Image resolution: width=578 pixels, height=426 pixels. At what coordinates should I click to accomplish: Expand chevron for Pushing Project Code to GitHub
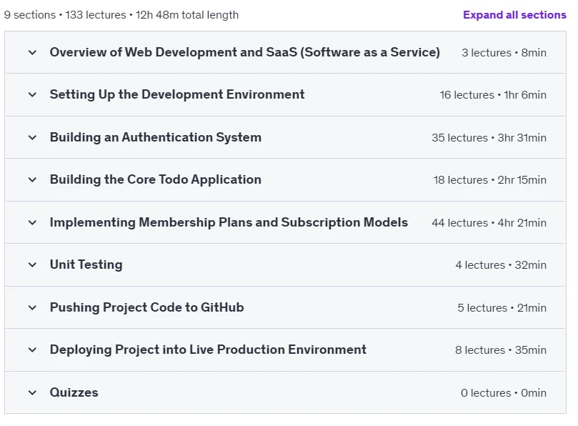click(32, 307)
